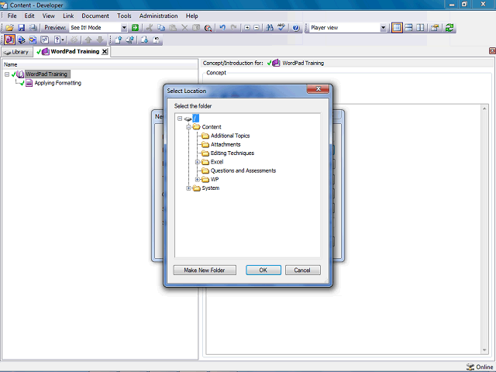
Task: Select the vertical split layout icon
Action: (x=420, y=28)
